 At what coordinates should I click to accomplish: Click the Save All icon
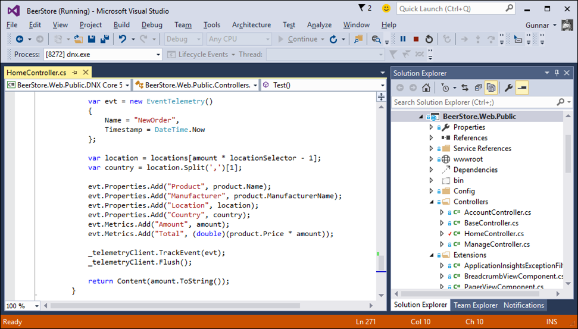[105, 39]
